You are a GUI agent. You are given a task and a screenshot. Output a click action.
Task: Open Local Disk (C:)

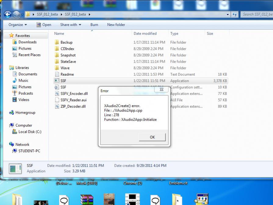pyautogui.click(x=30, y=132)
